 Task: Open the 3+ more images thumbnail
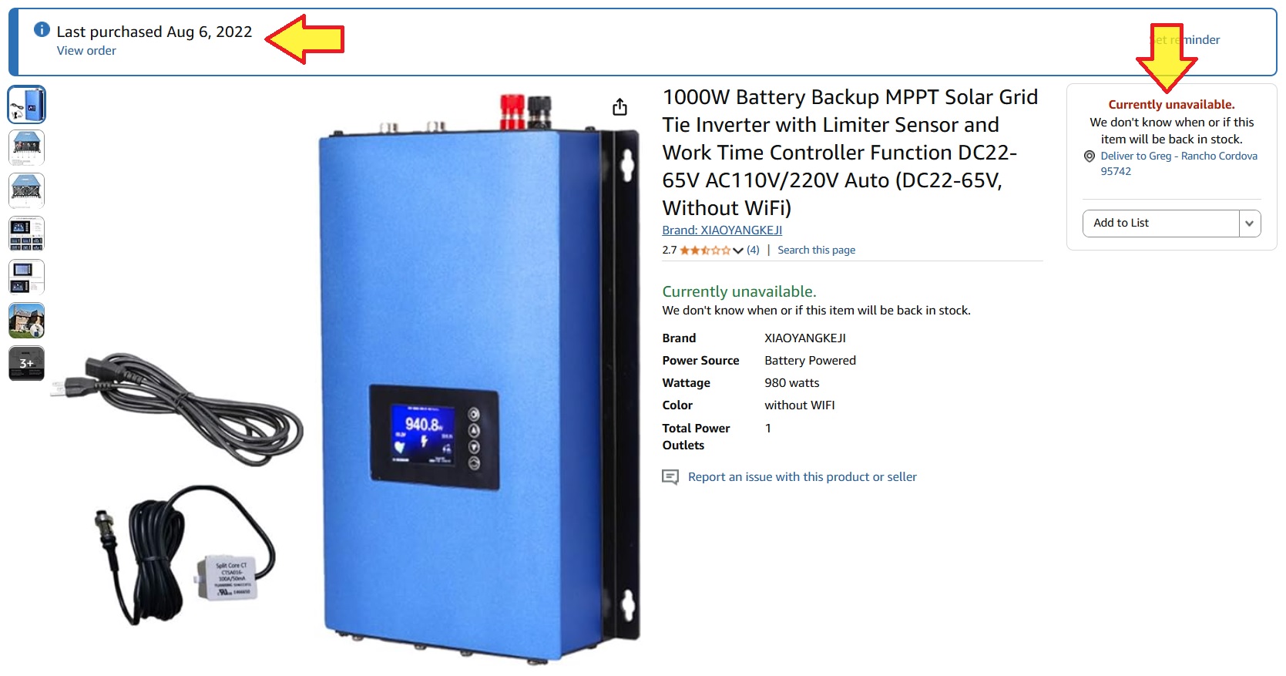[x=27, y=364]
